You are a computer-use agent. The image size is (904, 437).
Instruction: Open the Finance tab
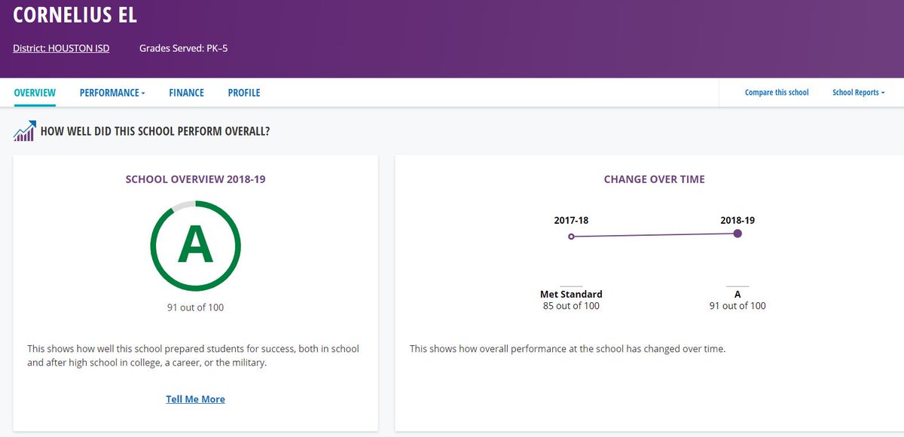[x=186, y=93]
